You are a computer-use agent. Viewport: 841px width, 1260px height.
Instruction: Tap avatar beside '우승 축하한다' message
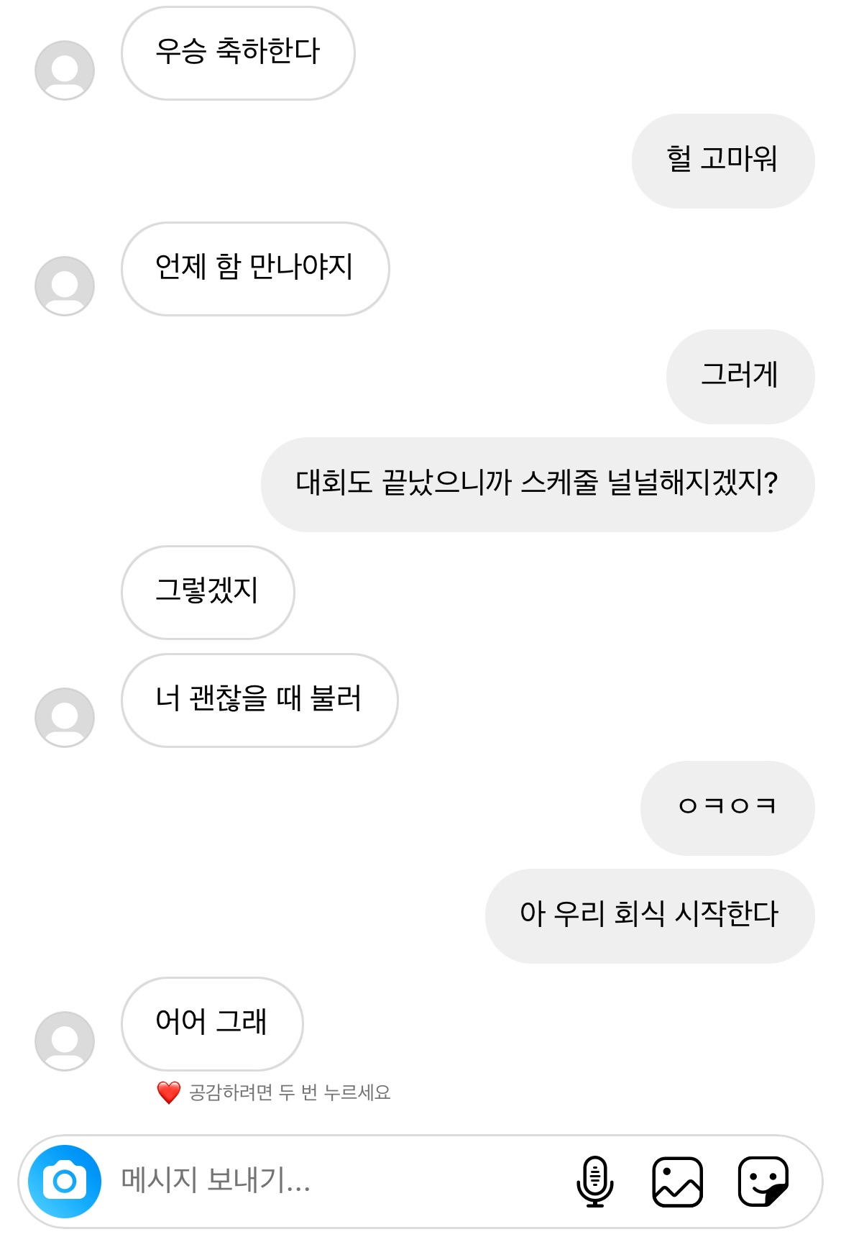pos(65,70)
